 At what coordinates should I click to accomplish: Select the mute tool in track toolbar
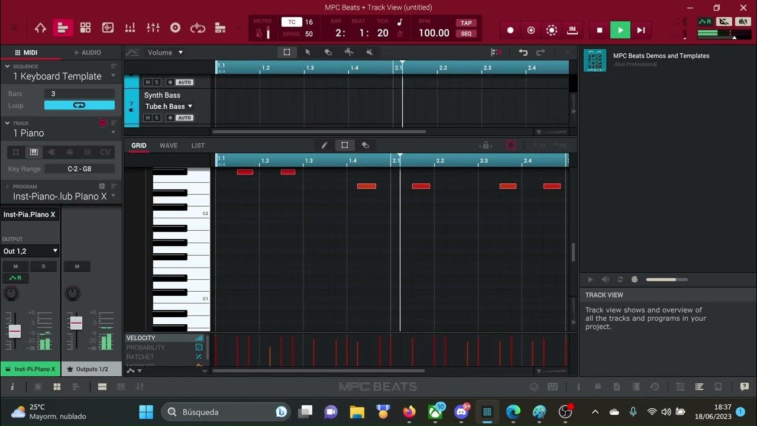pos(370,52)
